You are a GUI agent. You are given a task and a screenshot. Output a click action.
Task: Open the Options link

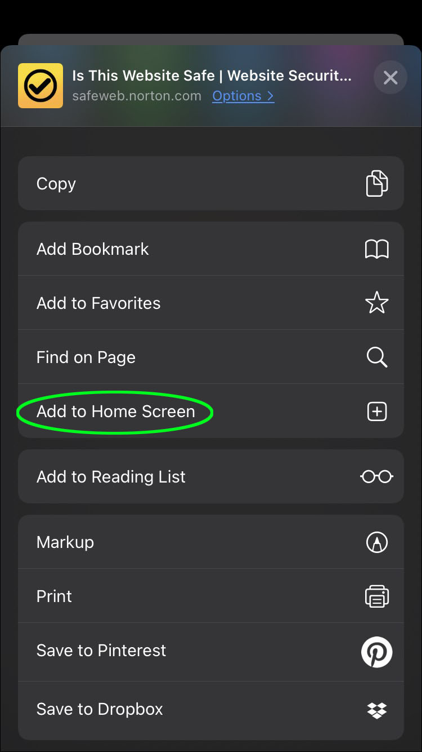point(243,96)
